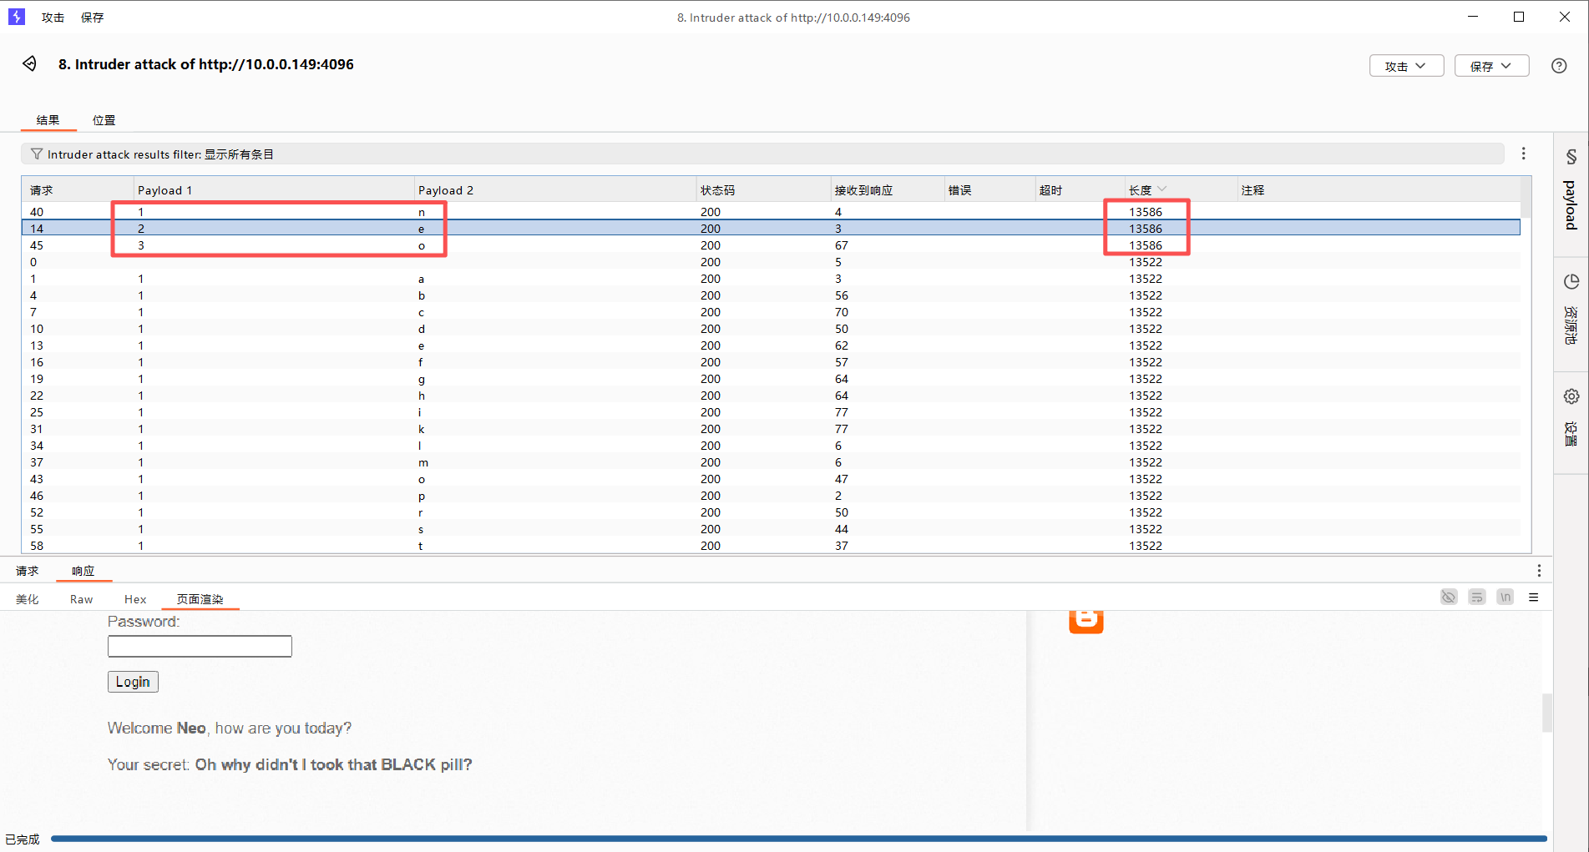The height and width of the screenshot is (852, 1589).
Task: Sort by the 注释 column header
Action: click(1379, 190)
